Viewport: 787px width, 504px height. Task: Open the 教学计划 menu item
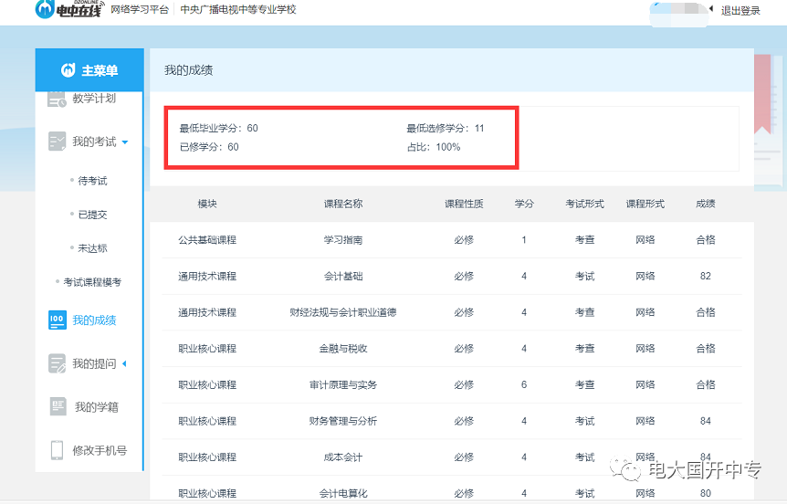point(94,99)
